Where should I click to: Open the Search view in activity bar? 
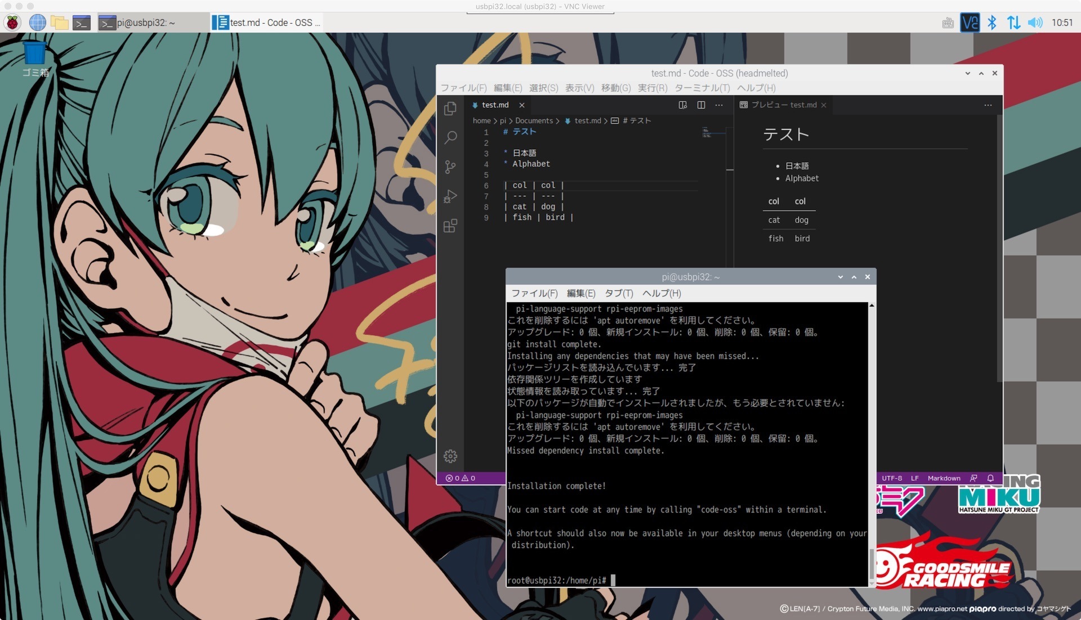click(x=450, y=137)
